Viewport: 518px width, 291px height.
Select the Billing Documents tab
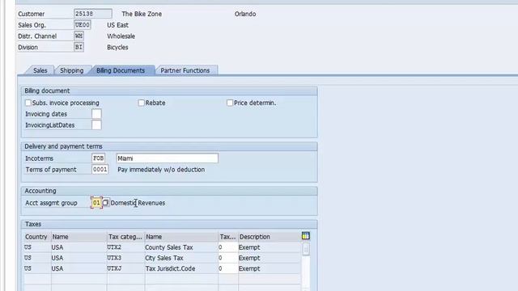point(121,70)
